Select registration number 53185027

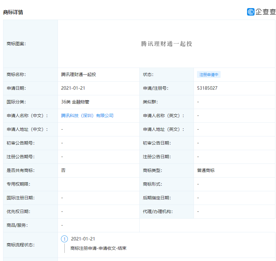207,88
